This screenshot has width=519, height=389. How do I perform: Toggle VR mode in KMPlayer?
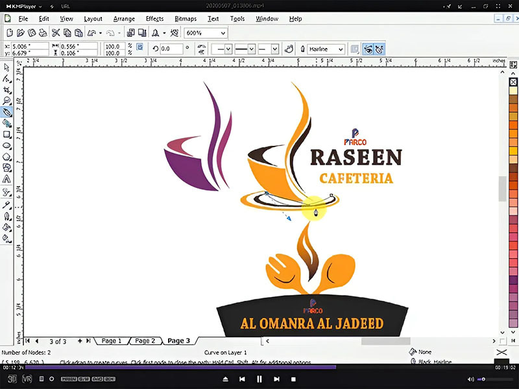27,379
